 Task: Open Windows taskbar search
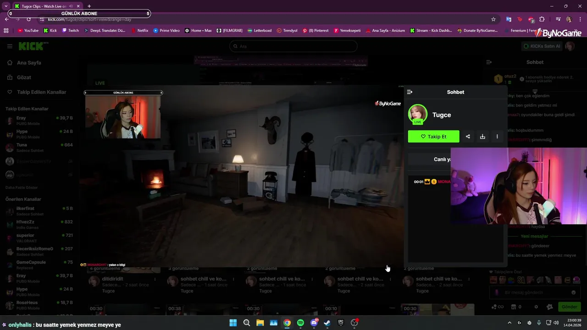tap(246, 323)
